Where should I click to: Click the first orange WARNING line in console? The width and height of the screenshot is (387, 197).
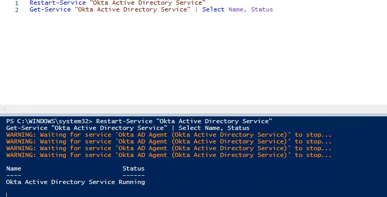(x=169, y=135)
